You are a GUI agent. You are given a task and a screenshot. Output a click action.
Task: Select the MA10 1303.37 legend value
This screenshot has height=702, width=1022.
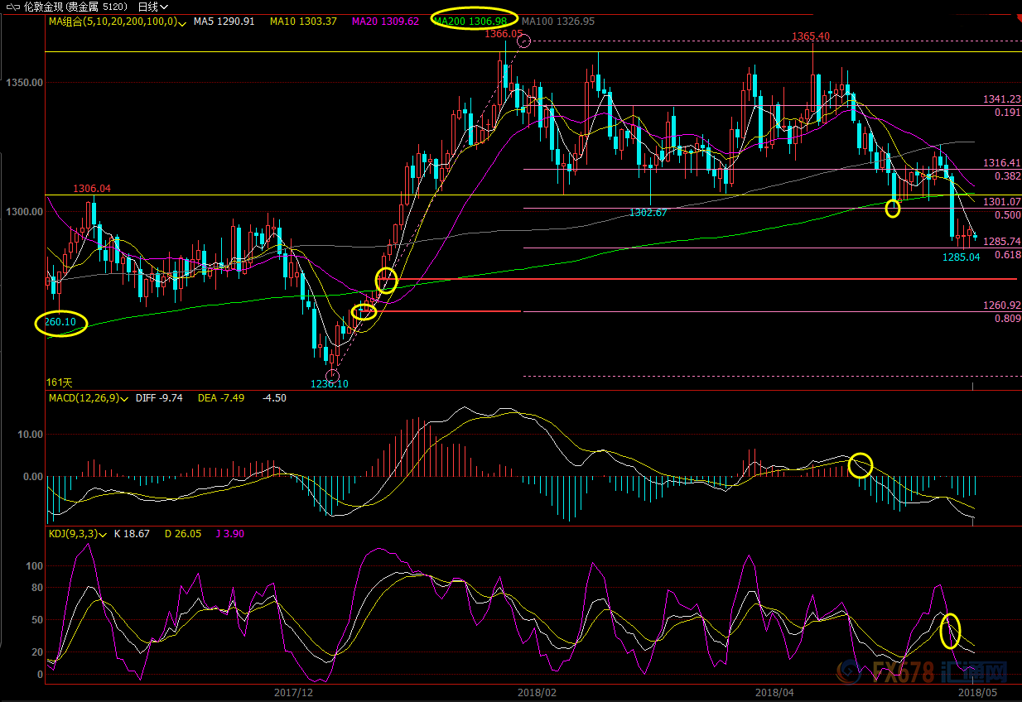[303, 21]
